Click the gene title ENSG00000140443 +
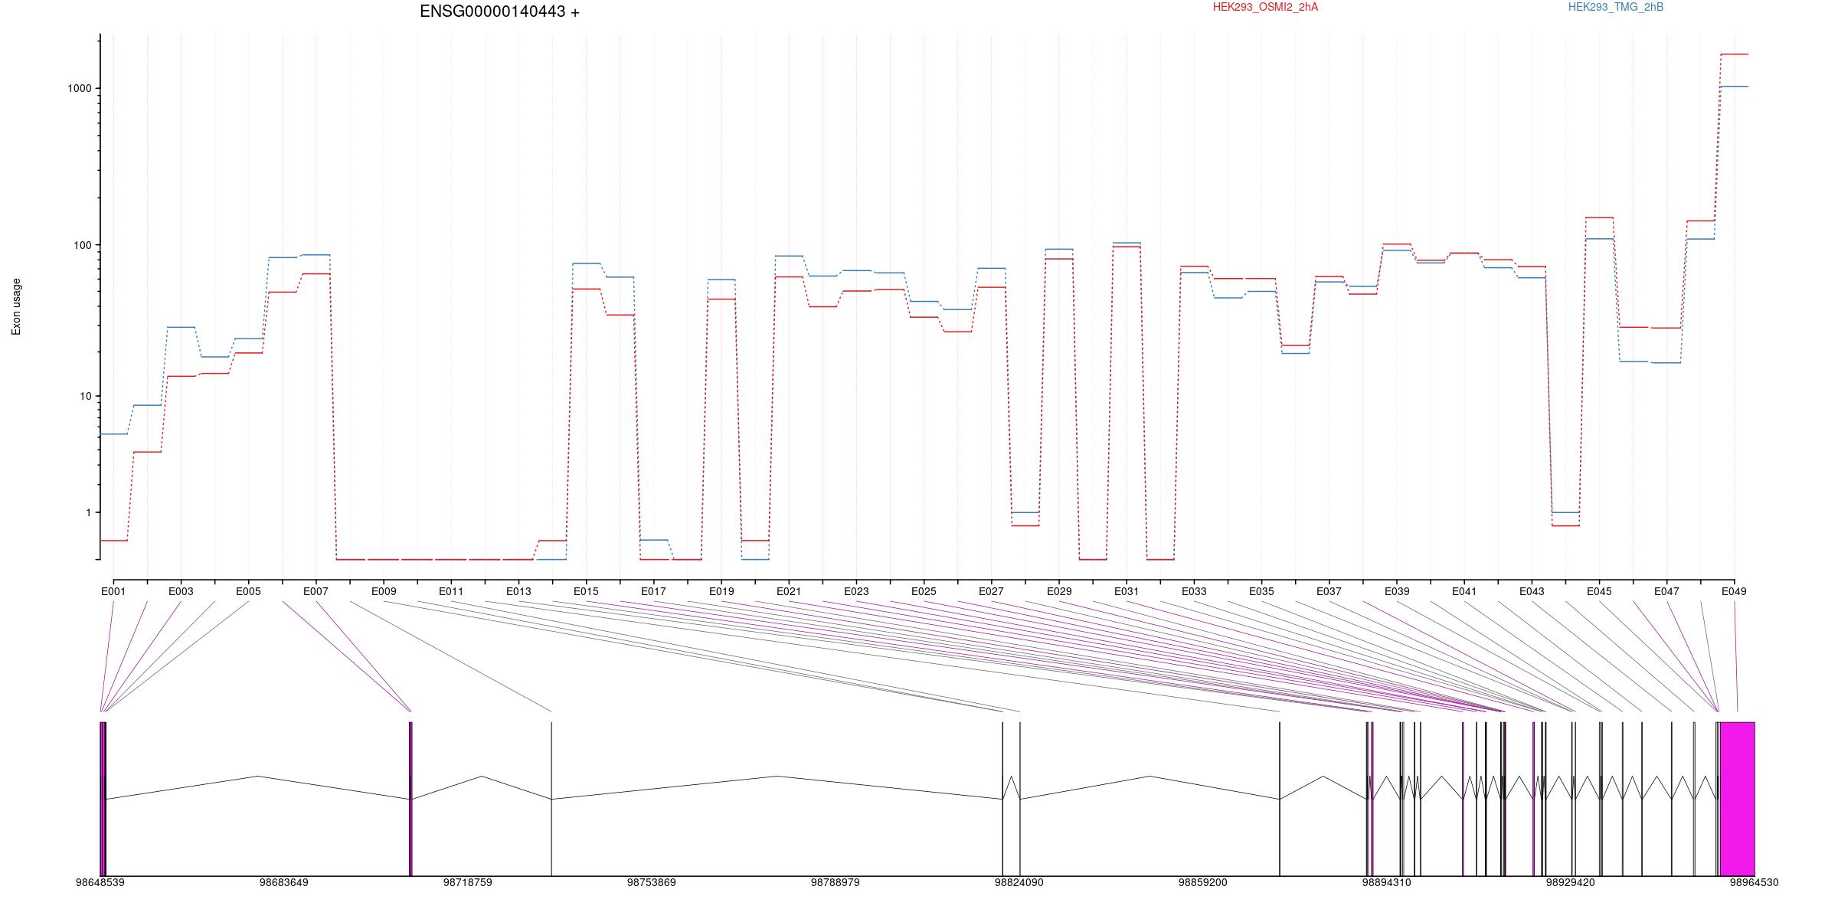 tap(499, 11)
